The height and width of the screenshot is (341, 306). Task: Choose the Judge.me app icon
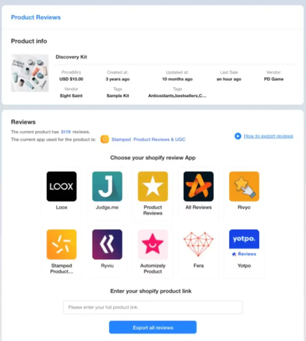[x=107, y=186]
